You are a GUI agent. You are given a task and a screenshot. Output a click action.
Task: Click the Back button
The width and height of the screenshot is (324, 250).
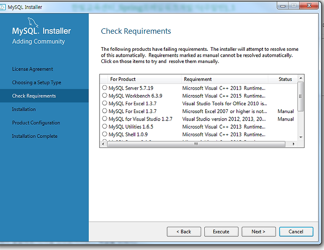(184, 232)
